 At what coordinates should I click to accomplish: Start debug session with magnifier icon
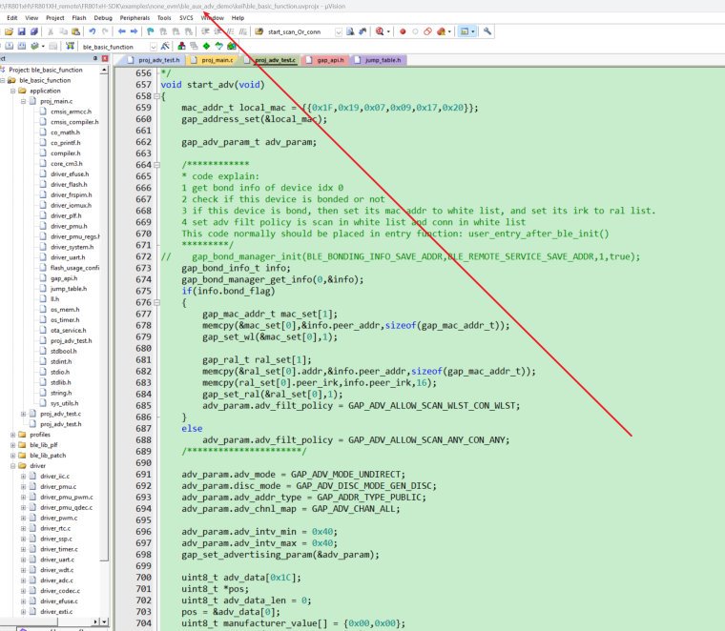tap(380, 31)
